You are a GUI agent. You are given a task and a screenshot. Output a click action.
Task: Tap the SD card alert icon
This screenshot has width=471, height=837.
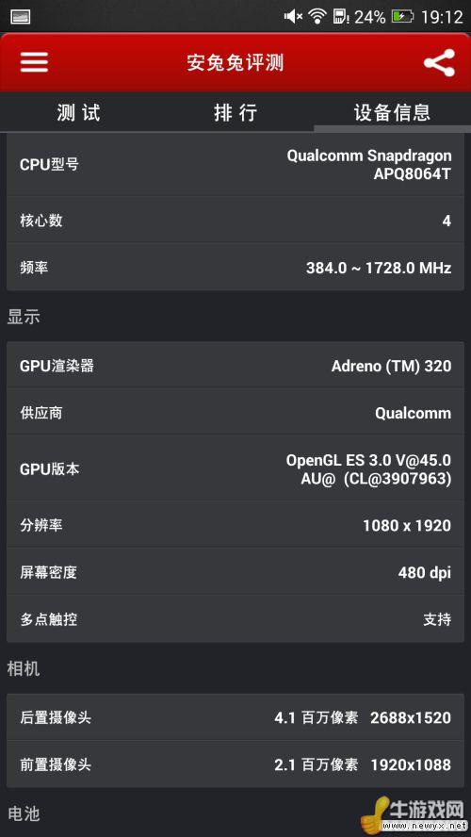pos(340,17)
